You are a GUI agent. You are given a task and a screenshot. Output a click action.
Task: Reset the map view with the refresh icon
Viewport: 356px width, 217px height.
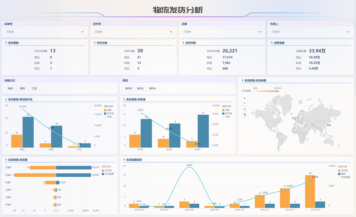point(244,109)
